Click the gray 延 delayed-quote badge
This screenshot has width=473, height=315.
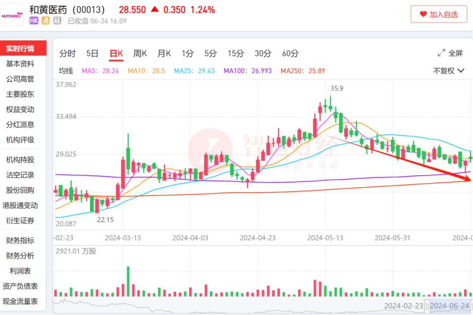(x=57, y=21)
